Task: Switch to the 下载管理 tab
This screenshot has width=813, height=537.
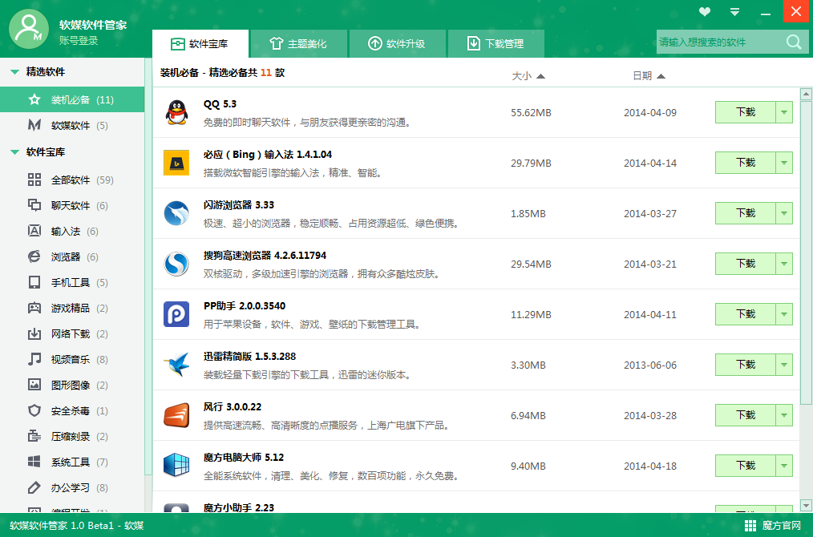Action: (x=495, y=44)
